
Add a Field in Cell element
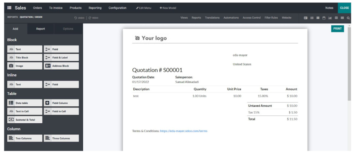click(x=61, y=111)
